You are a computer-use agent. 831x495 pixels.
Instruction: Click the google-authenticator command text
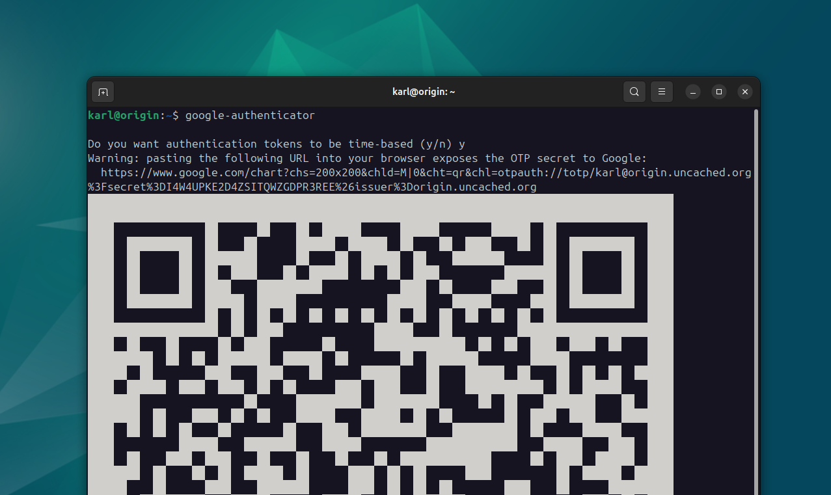(x=250, y=116)
